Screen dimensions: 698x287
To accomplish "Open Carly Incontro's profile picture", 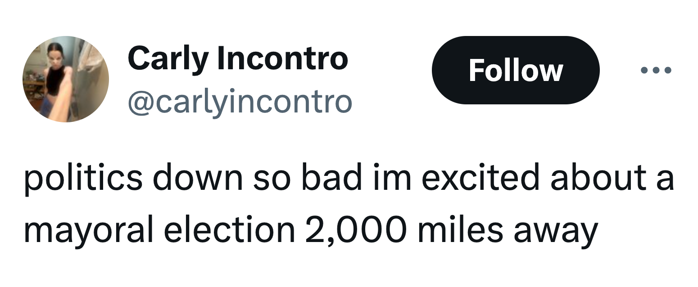I will (x=66, y=79).
